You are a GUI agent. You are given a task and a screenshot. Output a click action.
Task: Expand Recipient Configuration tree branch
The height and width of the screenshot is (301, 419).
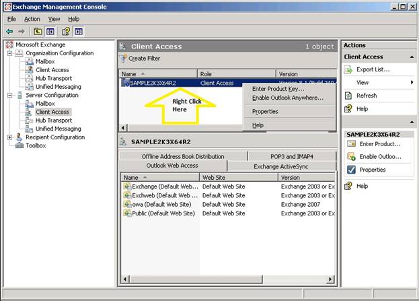9,137
